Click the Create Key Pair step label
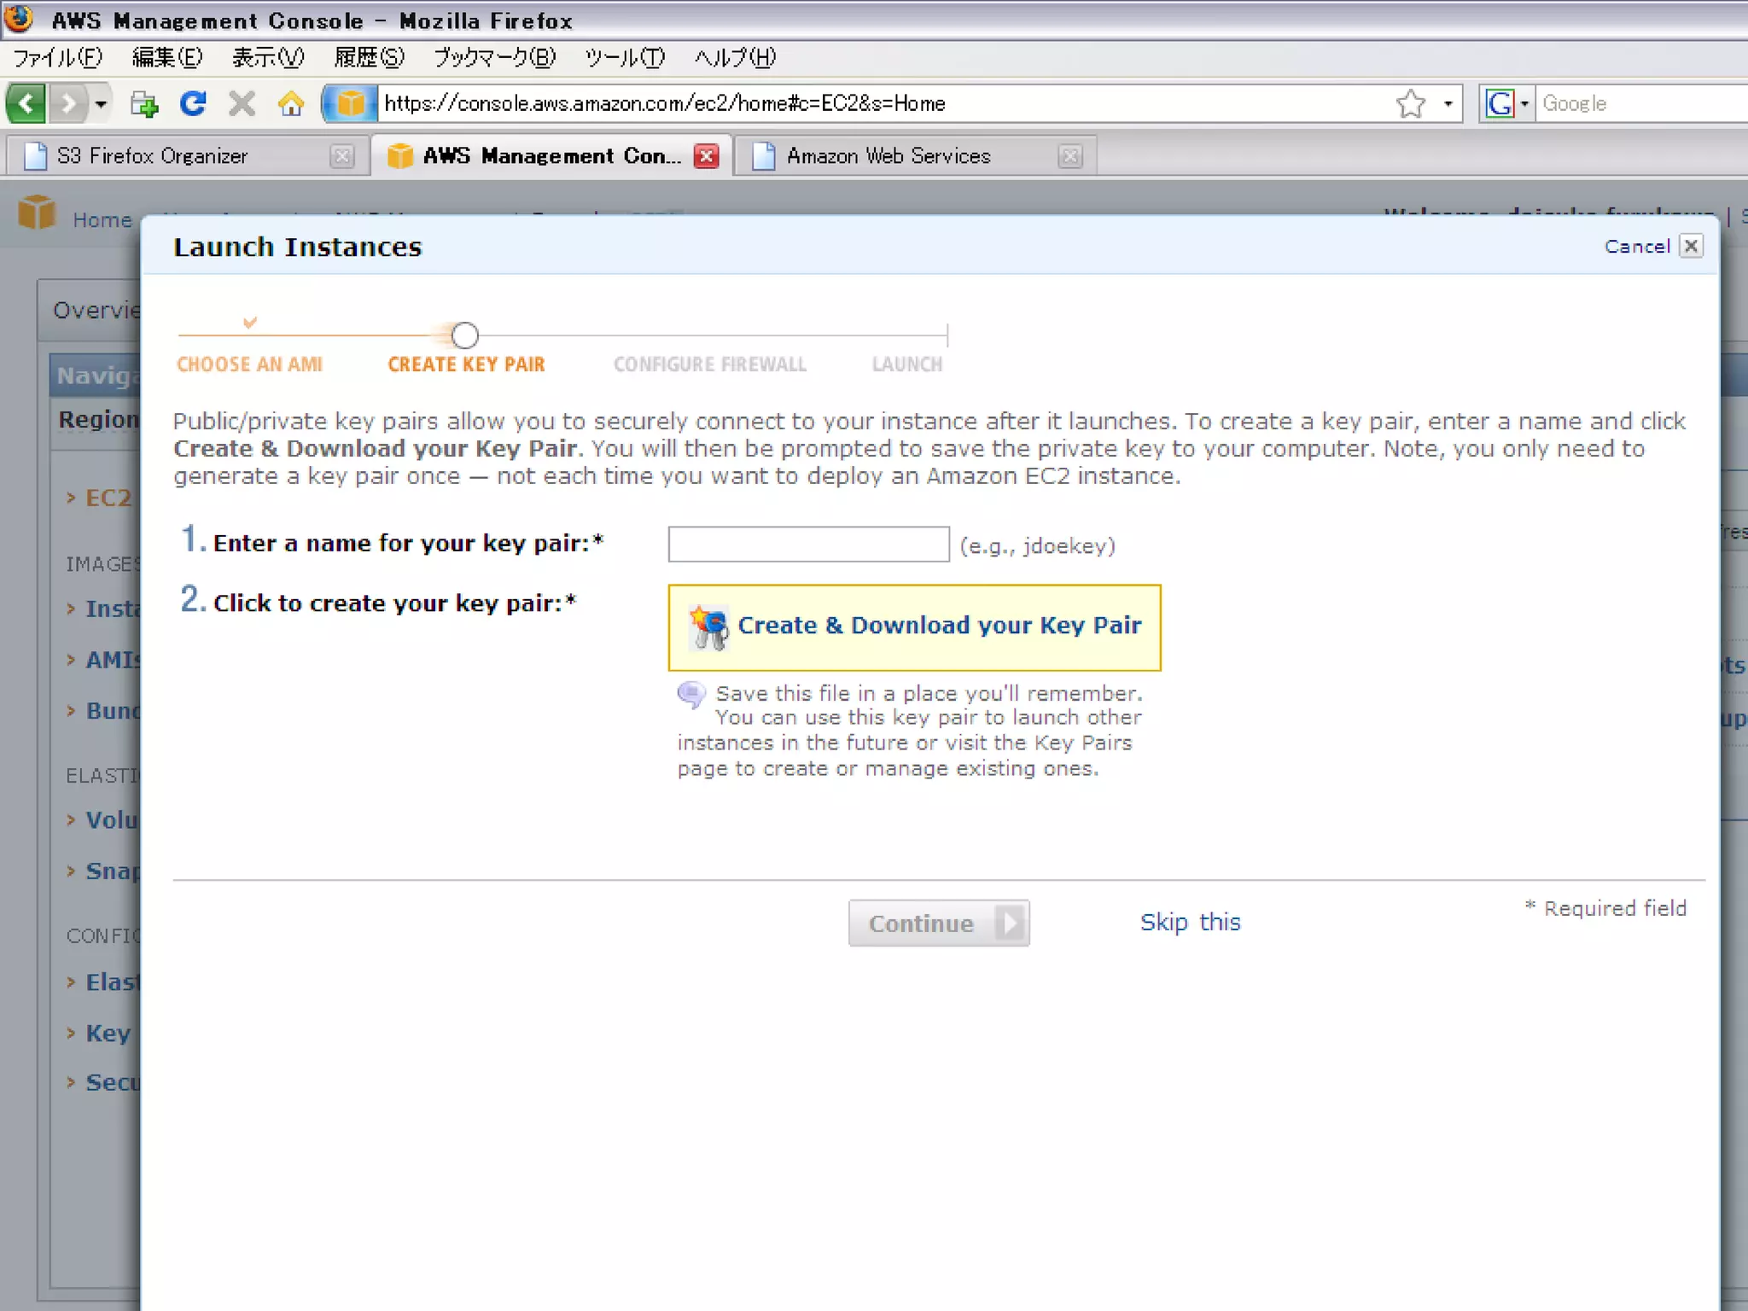Viewport: 1748px width, 1311px height. (466, 364)
